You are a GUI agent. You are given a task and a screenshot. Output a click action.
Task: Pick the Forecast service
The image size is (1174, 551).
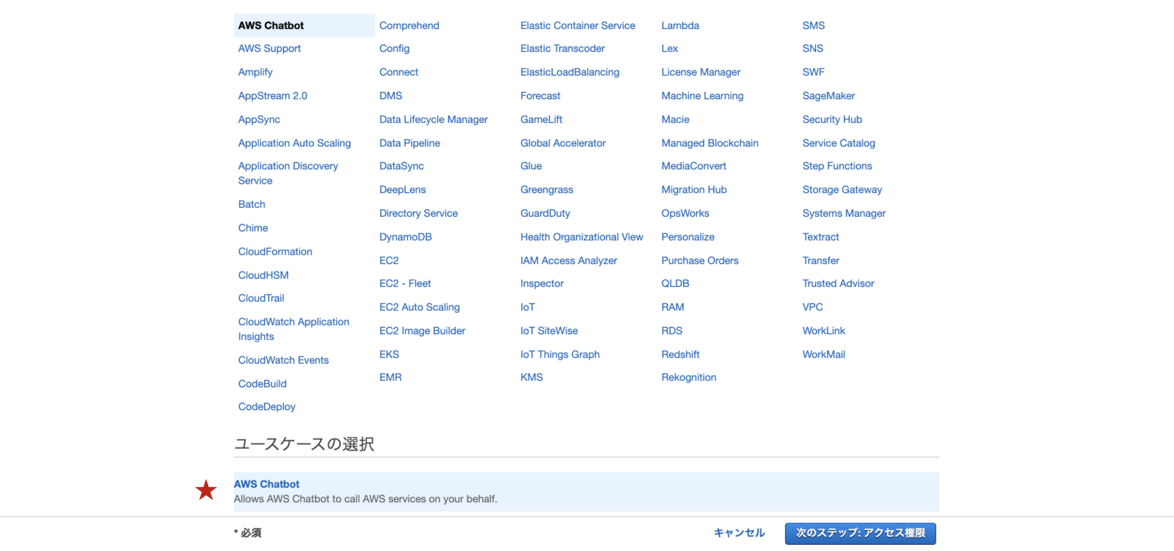pyautogui.click(x=540, y=95)
